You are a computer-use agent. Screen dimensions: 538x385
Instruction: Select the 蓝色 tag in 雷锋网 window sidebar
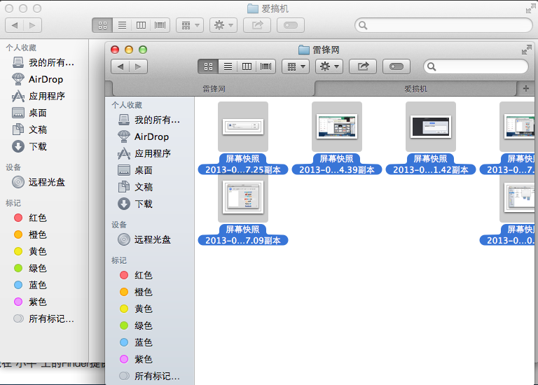(136, 342)
